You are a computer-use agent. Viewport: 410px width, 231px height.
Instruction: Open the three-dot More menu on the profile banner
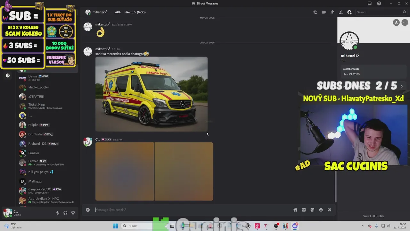coord(405,22)
